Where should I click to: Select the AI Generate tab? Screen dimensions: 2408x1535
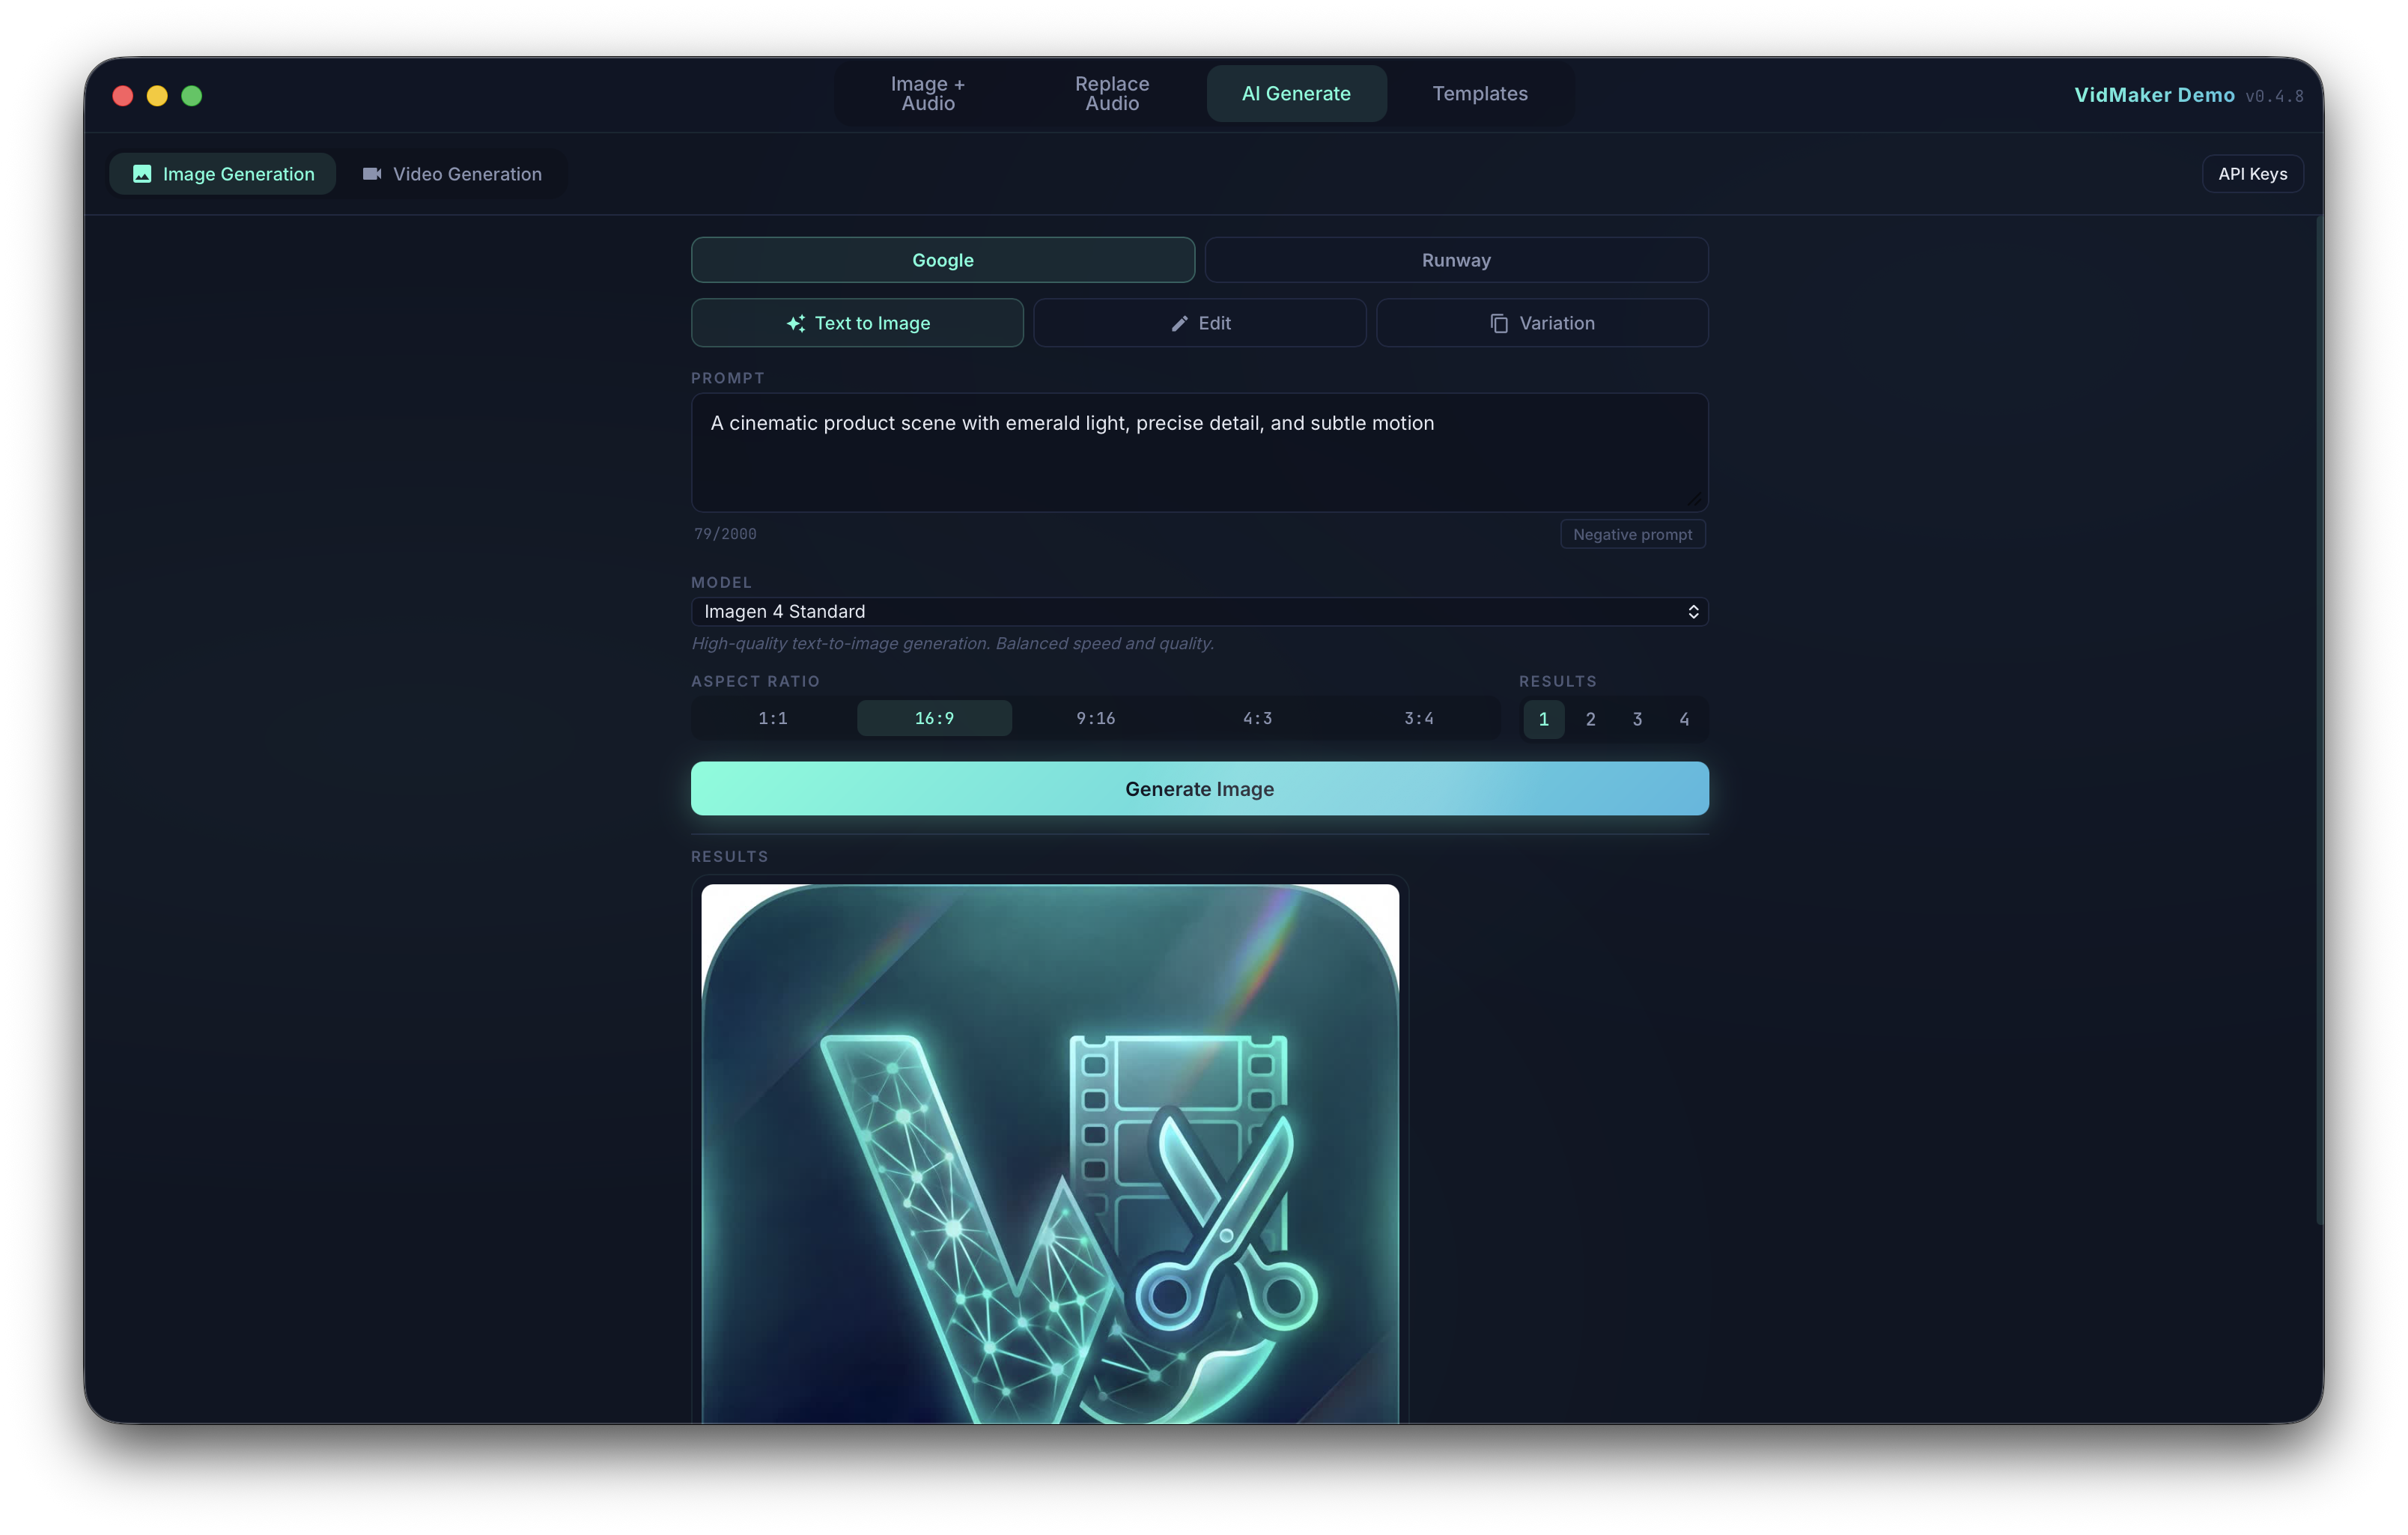point(1296,94)
